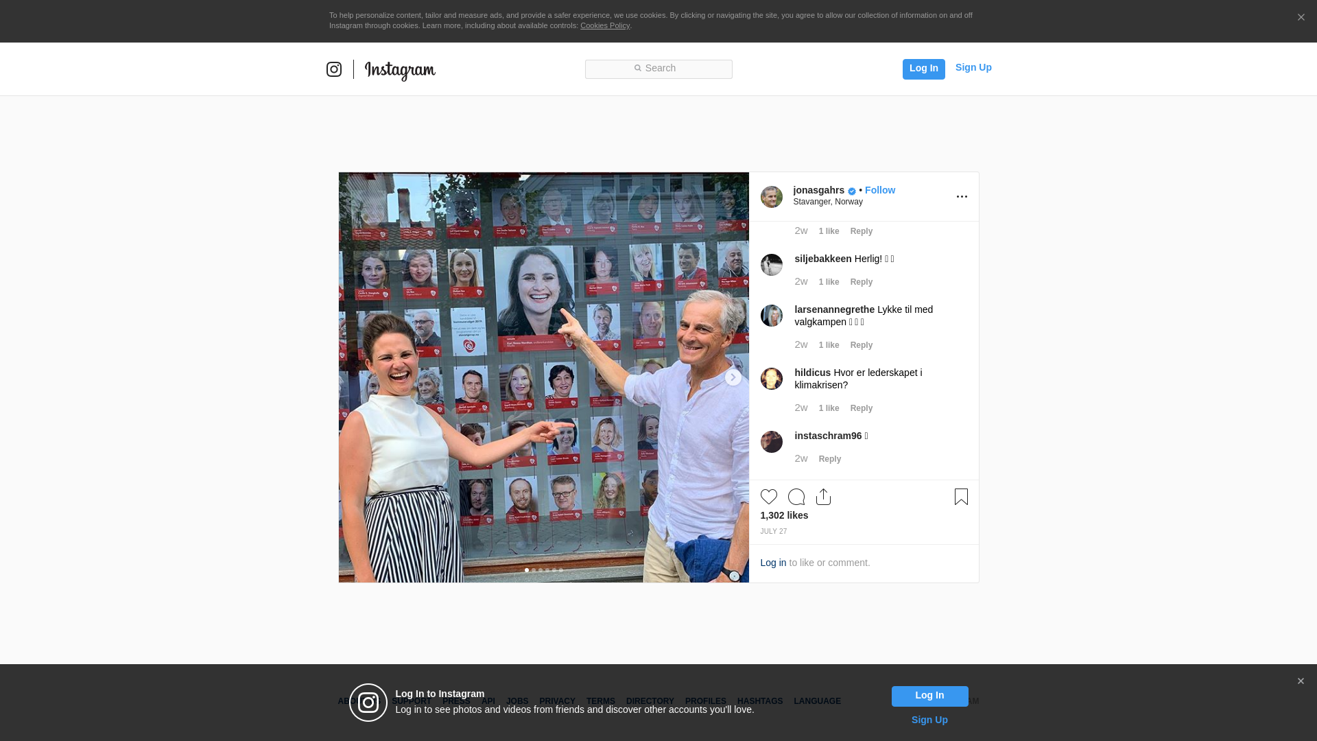The width and height of the screenshot is (1317, 741).
Task: Reply to the topmost partially shown comment
Action: coord(862,231)
